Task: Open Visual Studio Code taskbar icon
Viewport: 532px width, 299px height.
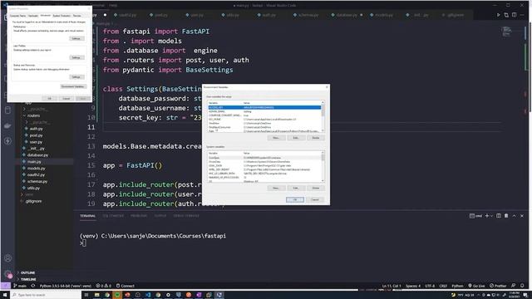Action: click(148, 295)
